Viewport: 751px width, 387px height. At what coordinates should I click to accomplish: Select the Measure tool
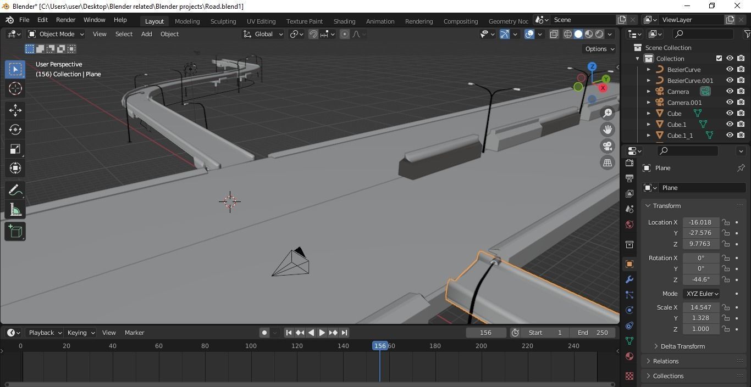[15, 210]
